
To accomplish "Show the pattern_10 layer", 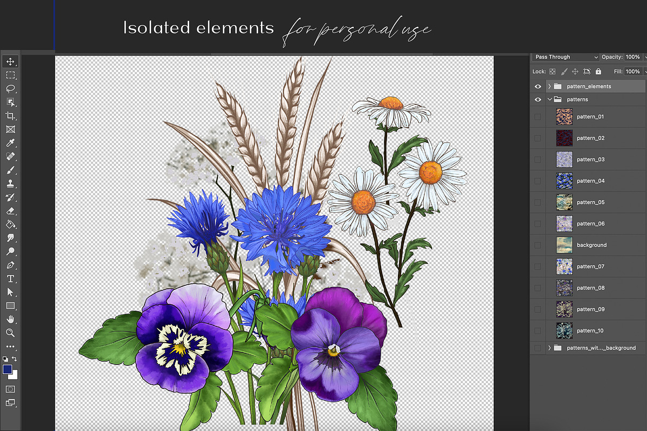I will tap(538, 331).
